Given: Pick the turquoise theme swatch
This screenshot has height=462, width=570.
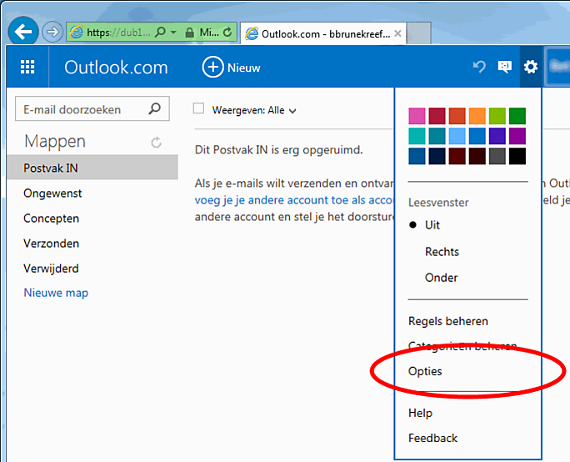Looking at the screenshot, I should 417,136.
